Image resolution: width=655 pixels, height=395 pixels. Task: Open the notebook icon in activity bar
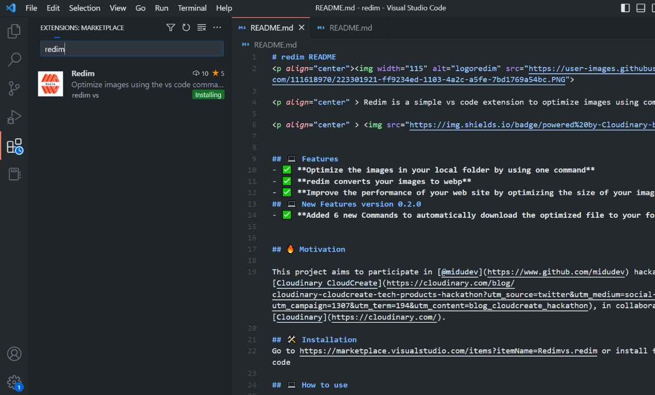(x=14, y=174)
